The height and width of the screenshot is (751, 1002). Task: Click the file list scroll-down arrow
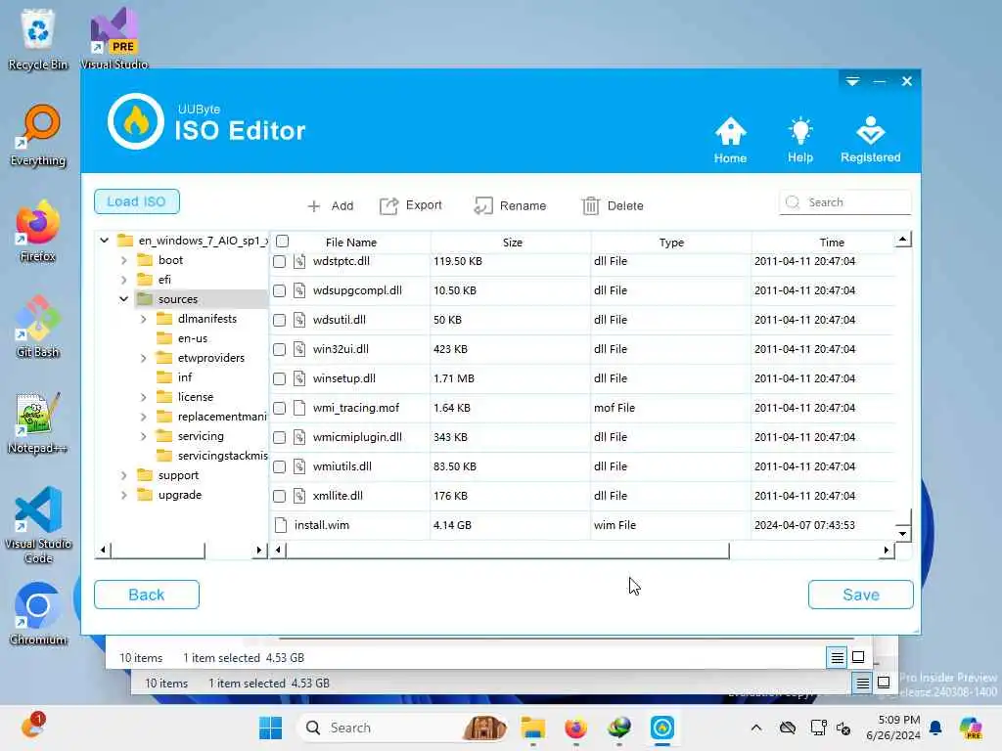902,533
